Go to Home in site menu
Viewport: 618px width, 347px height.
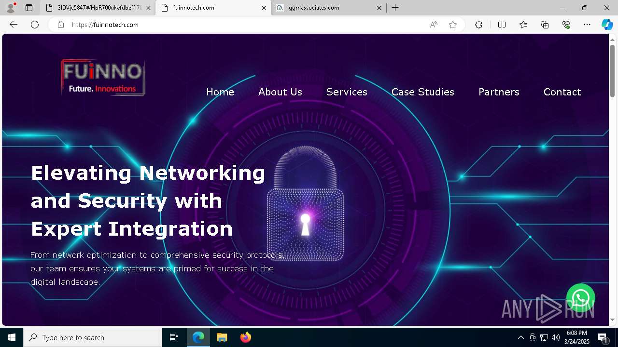pos(220,92)
